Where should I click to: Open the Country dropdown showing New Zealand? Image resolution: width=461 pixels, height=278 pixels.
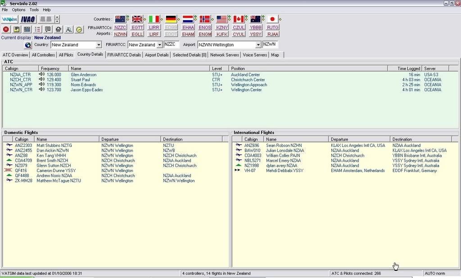(99, 45)
